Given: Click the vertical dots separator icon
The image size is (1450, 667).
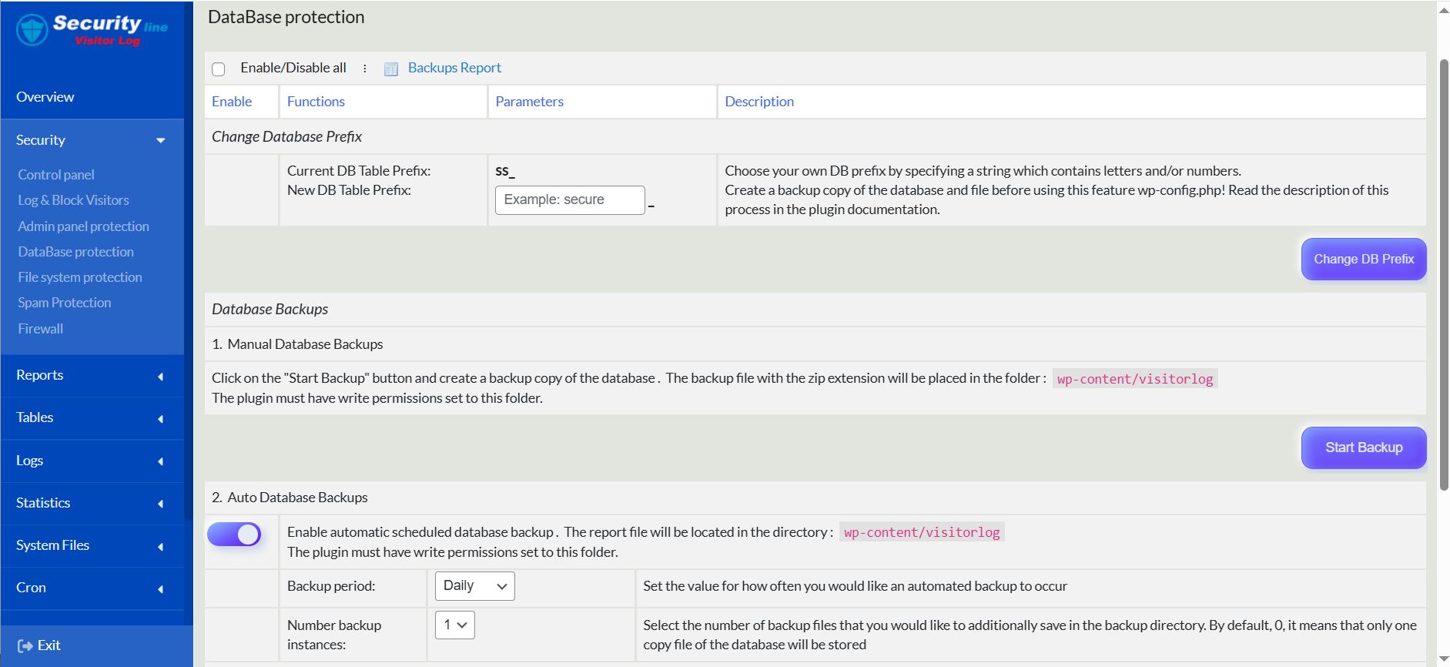Looking at the screenshot, I should click(x=365, y=69).
